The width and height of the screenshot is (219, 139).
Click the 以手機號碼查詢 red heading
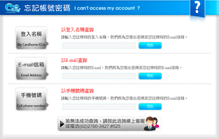77,91
